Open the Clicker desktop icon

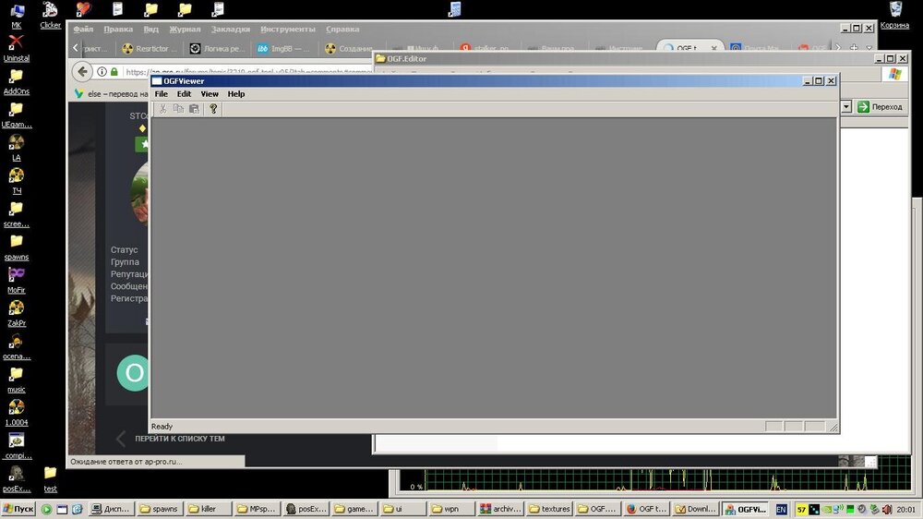50,11
